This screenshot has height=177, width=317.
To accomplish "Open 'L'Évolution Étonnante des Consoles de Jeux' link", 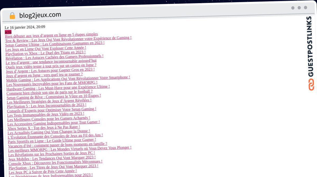I will (55, 136).
